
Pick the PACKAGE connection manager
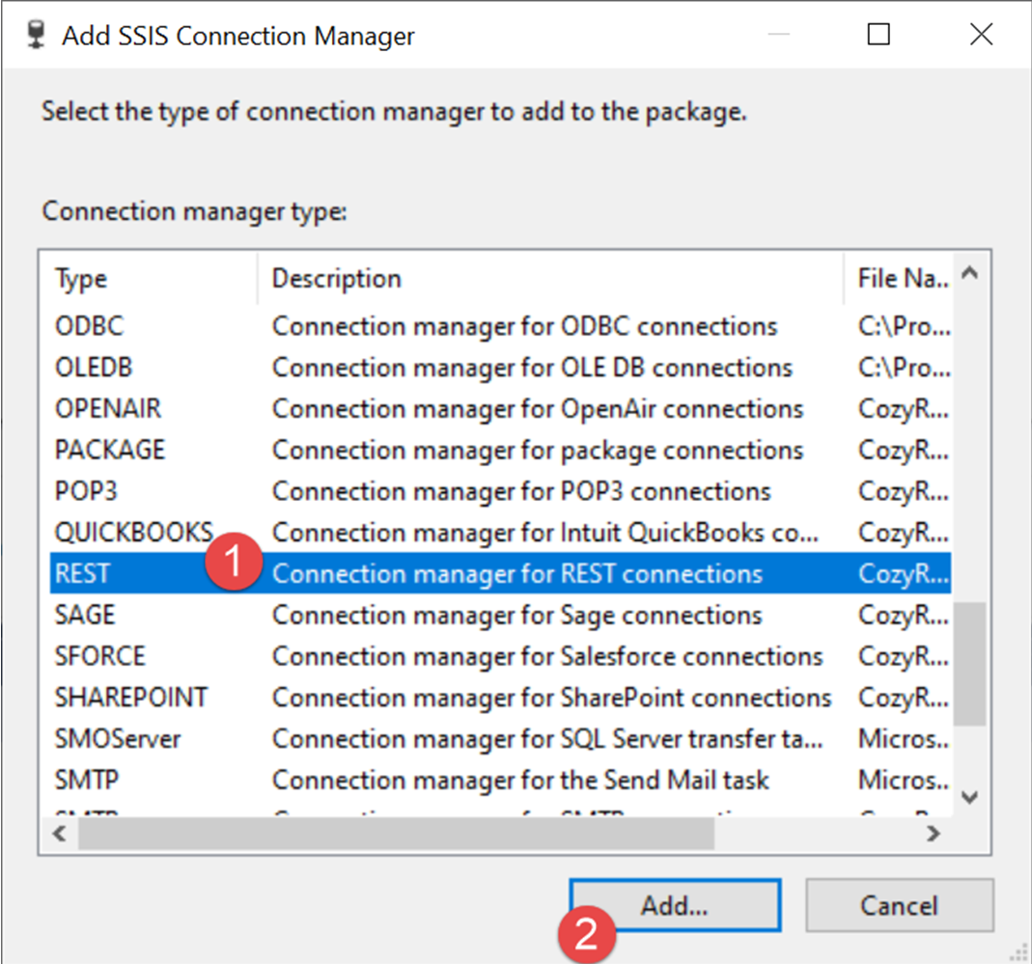point(109,451)
